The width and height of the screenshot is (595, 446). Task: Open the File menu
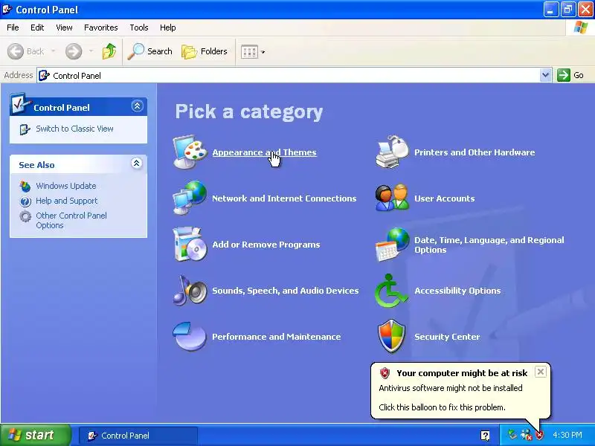[x=13, y=28]
